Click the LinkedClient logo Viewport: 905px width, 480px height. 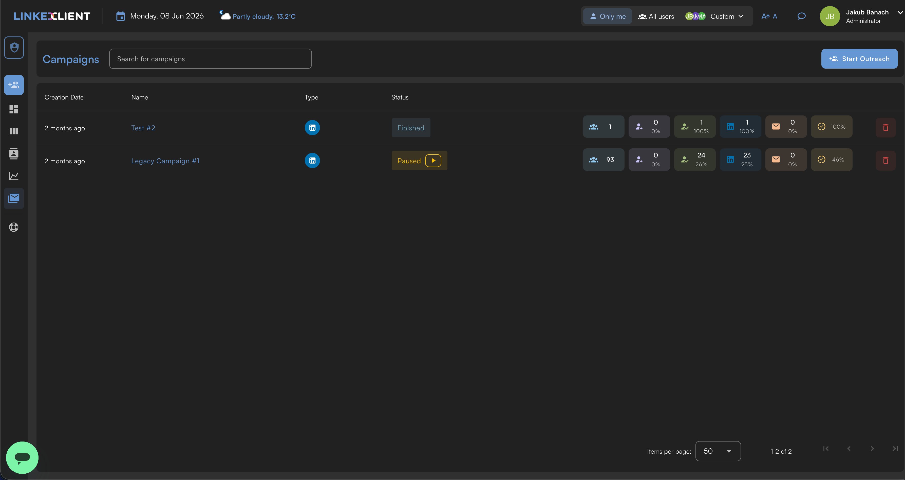(52, 16)
